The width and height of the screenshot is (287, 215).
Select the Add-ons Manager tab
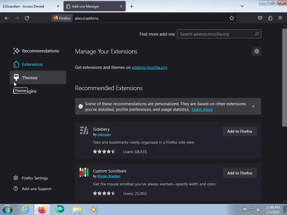coord(95,6)
